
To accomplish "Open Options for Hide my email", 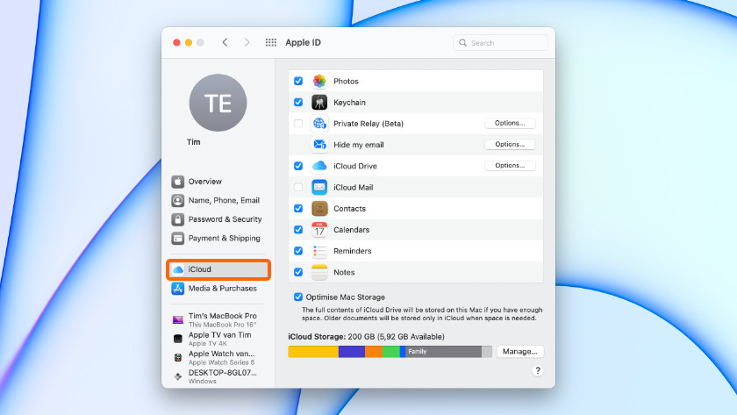I will (x=510, y=145).
